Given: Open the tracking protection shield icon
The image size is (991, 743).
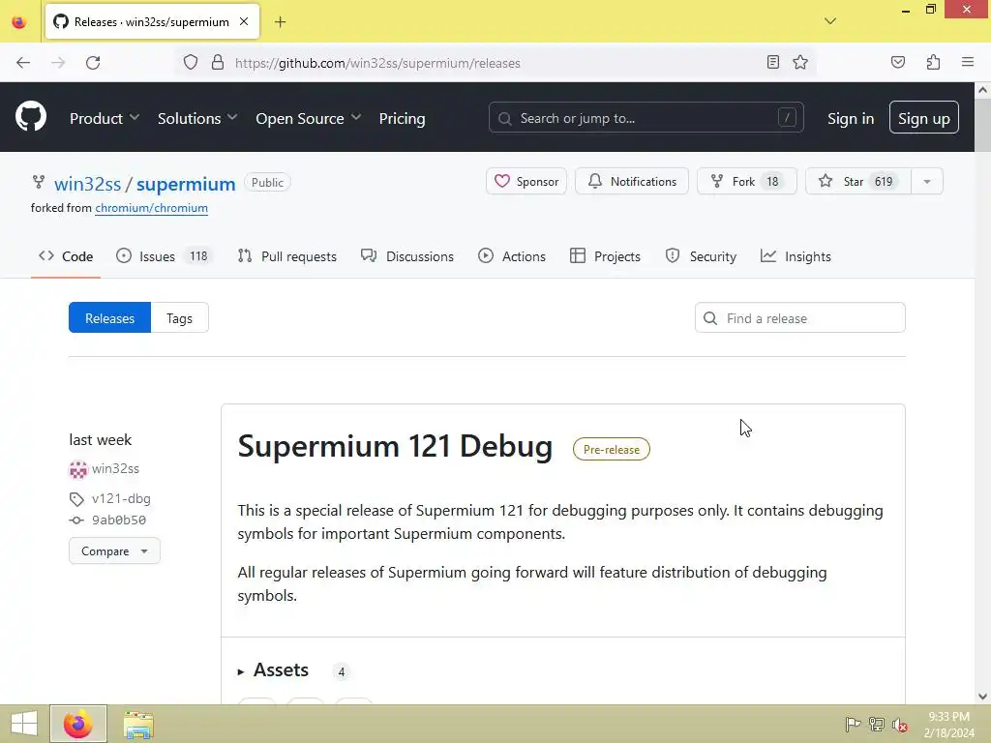Looking at the screenshot, I should pos(191,63).
